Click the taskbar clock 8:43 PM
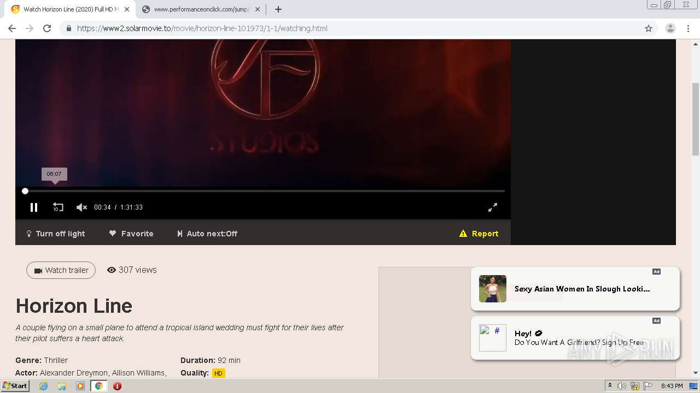 point(672,386)
